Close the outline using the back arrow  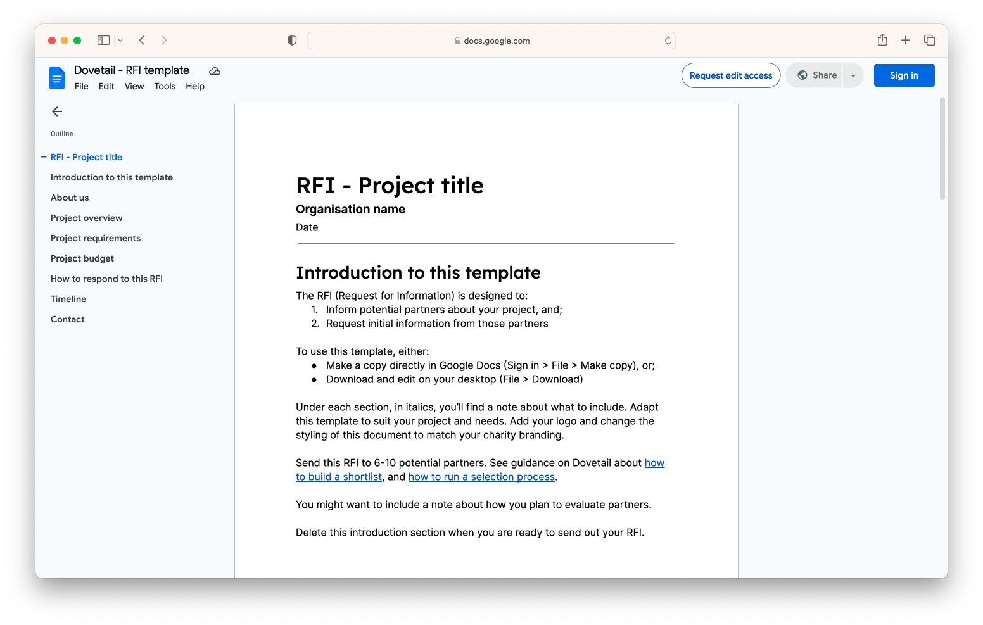pyautogui.click(x=57, y=111)
